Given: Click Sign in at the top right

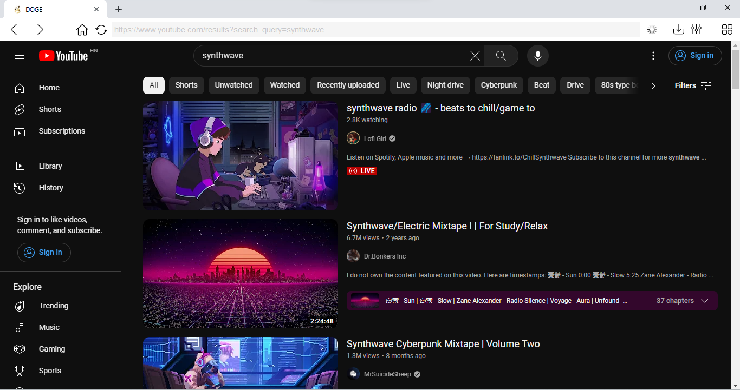Looking at the screenshot, I should click(695, 55).
